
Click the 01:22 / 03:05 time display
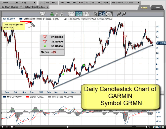159,127
